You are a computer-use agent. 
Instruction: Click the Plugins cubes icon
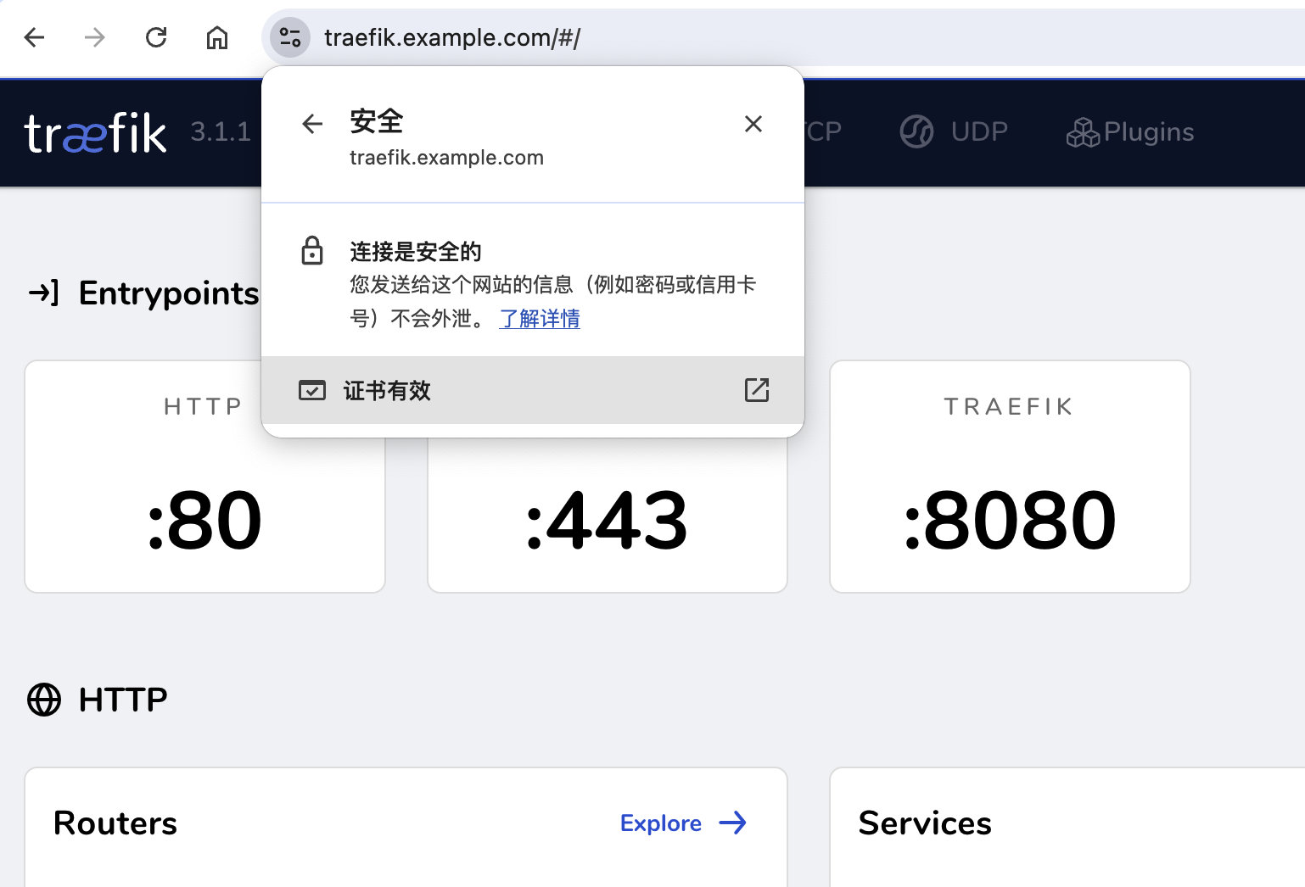(1083, 132)
